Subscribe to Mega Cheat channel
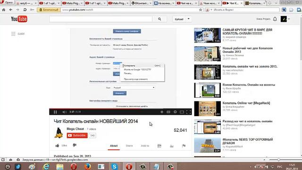Screen dimensions: 302x170 (77, 136)
